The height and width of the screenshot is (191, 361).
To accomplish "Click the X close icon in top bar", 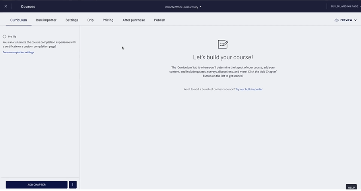I will (x=6, y=6).
